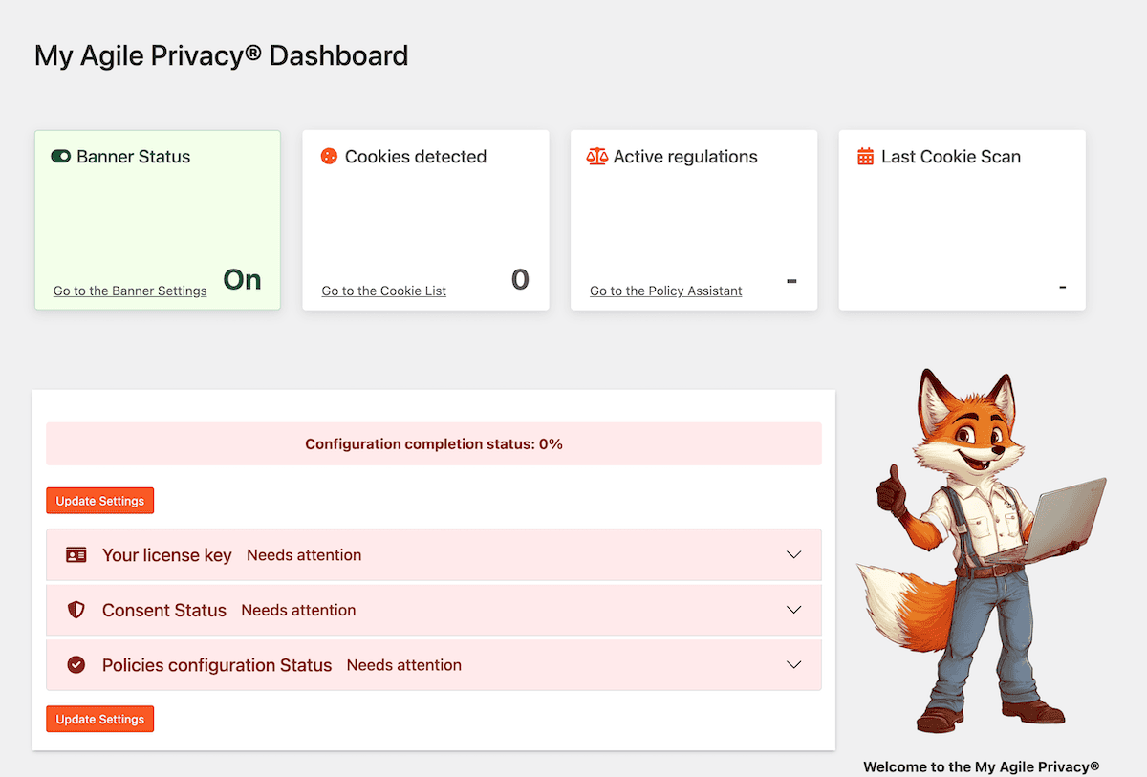Screen dimensions: 1147x777
Task: Click the top Update Settings button
Action: coord(100,501)
